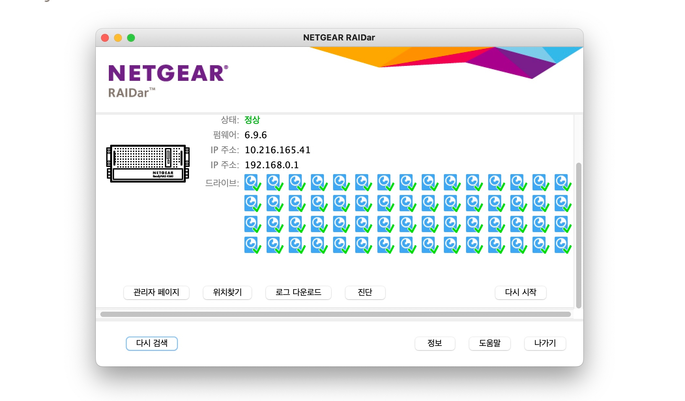685x401 pixels.
Task: Click the second drive icon in the third row
Action: pos(275,224)
